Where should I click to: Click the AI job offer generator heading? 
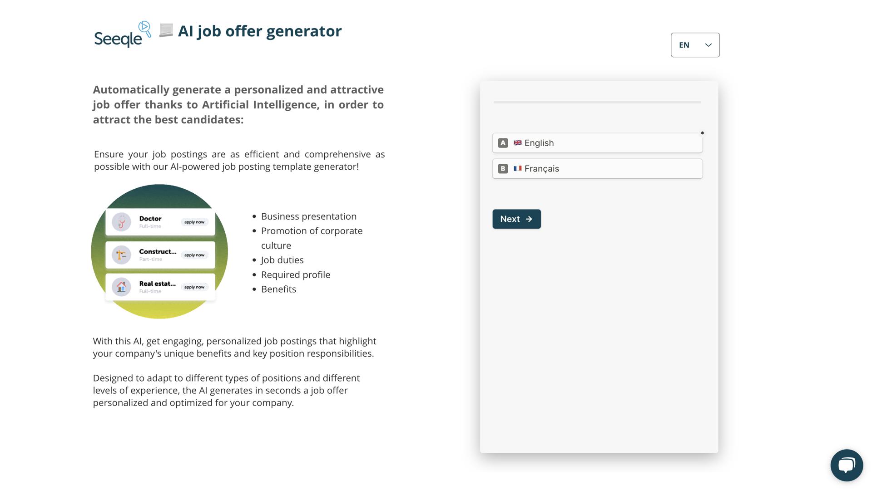click(x=261, y=31)
